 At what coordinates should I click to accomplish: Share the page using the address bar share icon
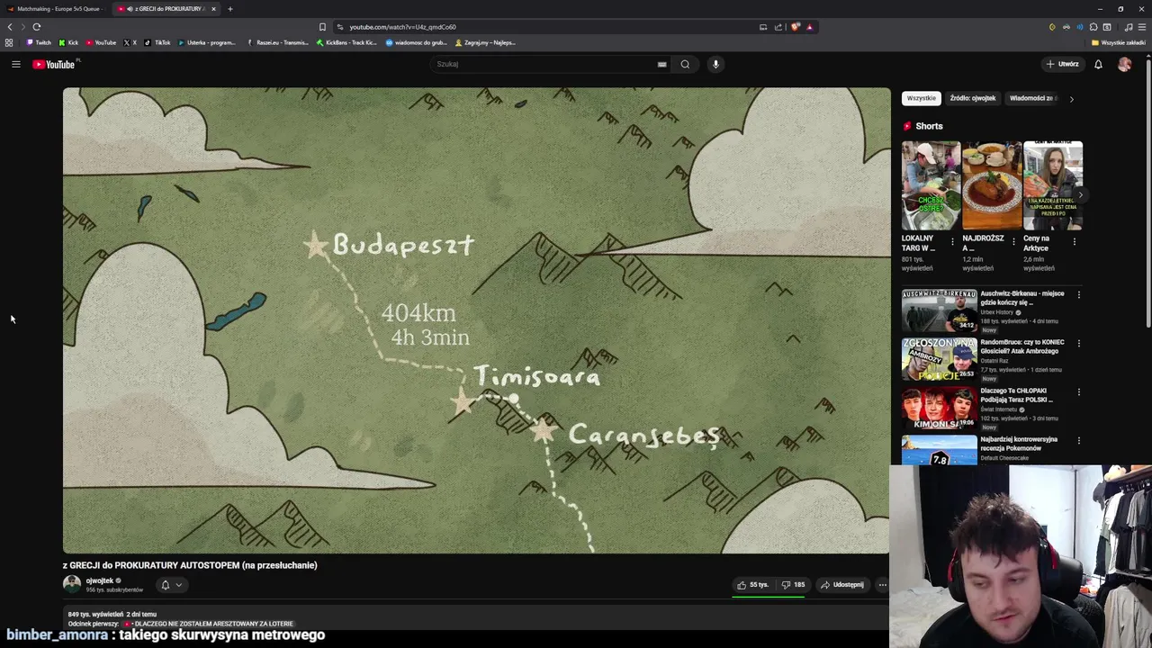(778, 27)
